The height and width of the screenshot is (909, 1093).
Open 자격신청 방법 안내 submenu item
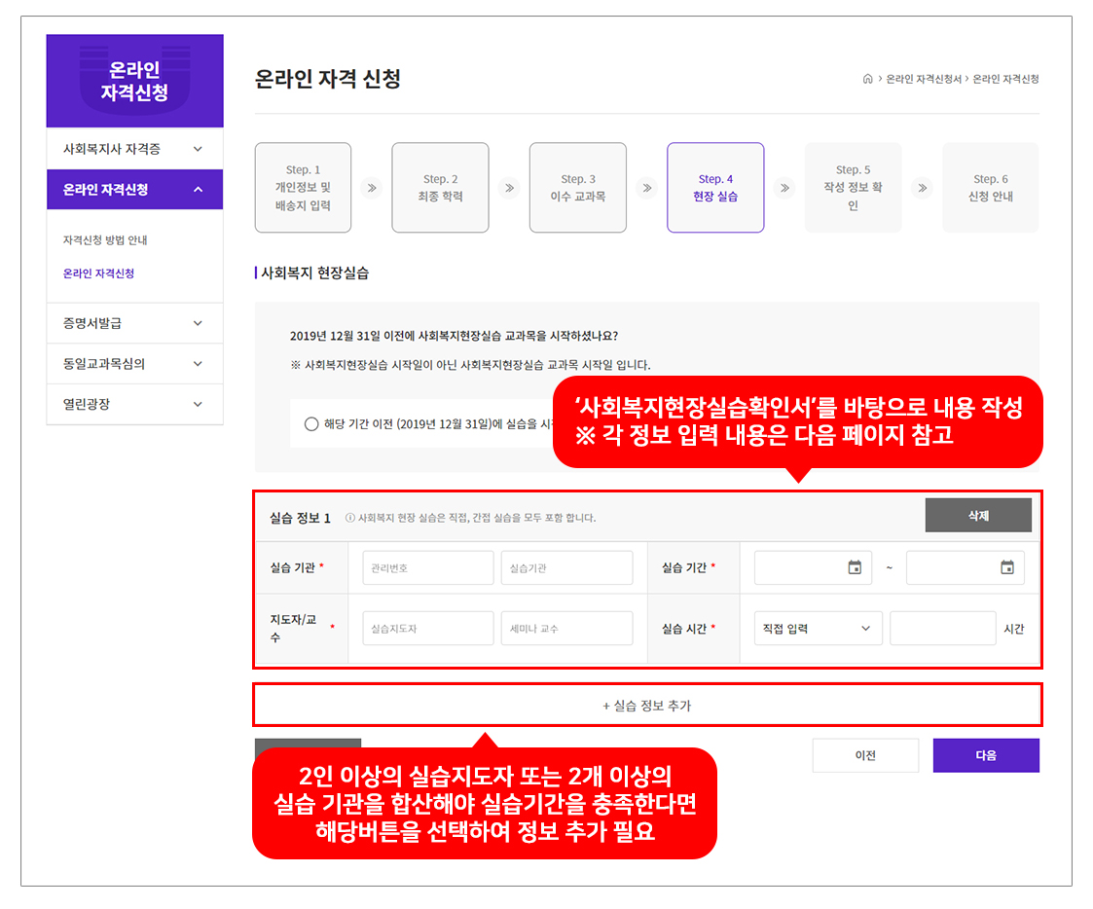point(105,239)
